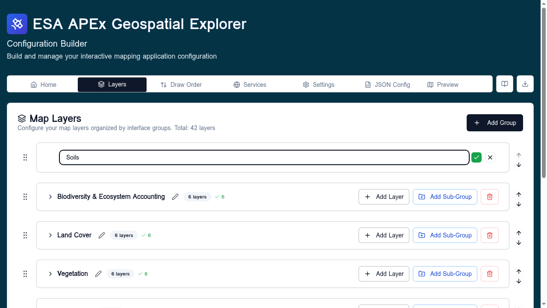Expand the Land Cover group

[x=50, y=235]
